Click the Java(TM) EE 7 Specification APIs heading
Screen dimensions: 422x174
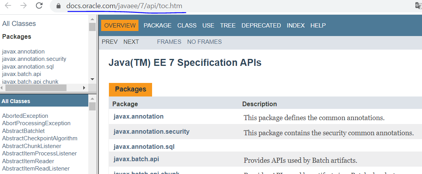(x=185, y=63)
